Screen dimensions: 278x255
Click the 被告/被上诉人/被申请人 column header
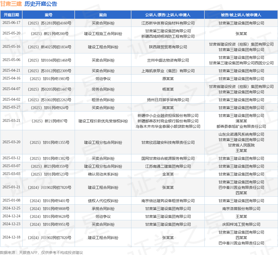241,15
